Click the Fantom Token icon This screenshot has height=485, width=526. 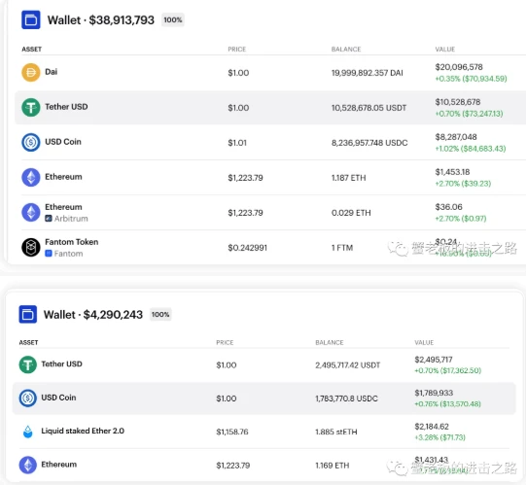click(x=31, y=247)
